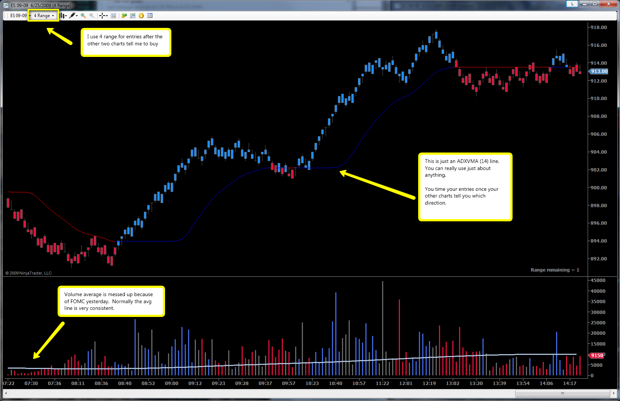Click the window title 'ES 09-09 6/25/2009 (4 Range)'
This screenshot has width=620, height=401.
tap(41, 5)
